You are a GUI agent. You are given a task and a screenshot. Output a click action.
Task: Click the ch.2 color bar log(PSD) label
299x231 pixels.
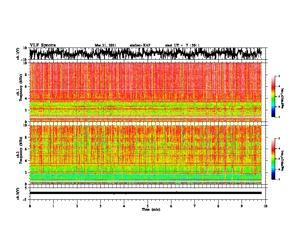coord(282,161)
